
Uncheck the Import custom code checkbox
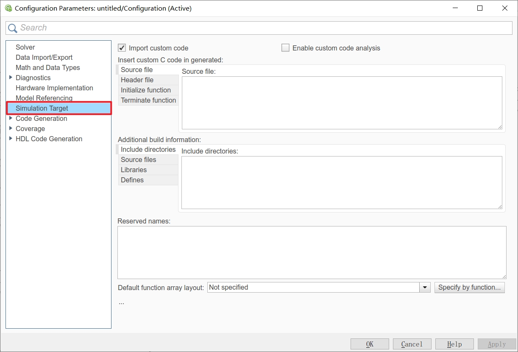click(x=122, y=47)
